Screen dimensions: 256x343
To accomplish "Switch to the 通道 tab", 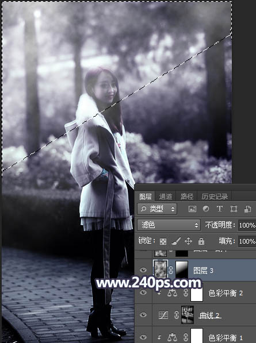I will pyautogui.click(x=166, y=196).
